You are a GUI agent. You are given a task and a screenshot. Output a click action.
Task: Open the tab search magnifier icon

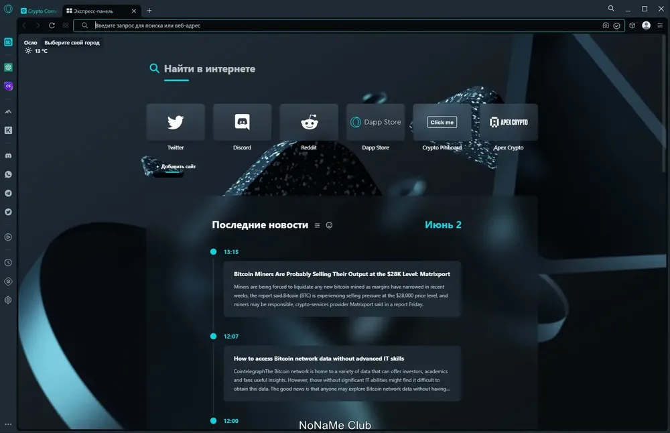click(x=611, y=9)
